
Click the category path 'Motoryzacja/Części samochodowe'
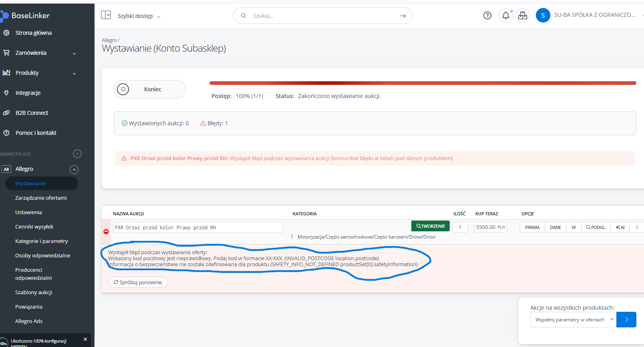(x=366, y=237)
